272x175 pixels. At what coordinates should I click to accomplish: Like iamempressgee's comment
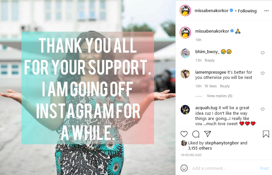(263, 73)
